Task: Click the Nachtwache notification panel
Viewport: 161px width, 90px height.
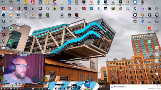Action: (x=135, y=87)
